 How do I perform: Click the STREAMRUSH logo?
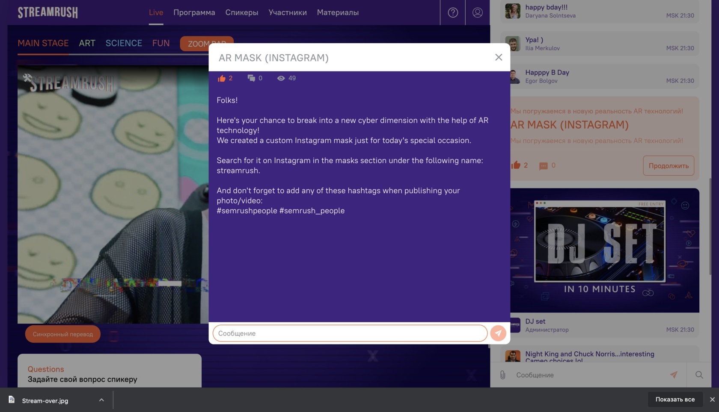[x=48, y=12]
